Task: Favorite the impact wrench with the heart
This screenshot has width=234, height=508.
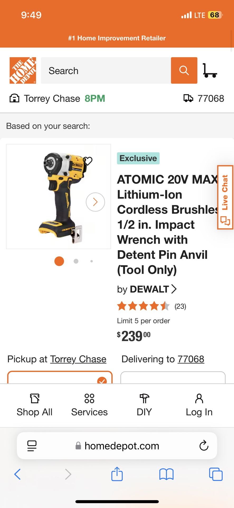Action: (88, 161)
